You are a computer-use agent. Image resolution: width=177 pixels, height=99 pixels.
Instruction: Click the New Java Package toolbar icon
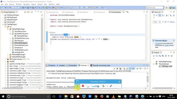point(43,7)
